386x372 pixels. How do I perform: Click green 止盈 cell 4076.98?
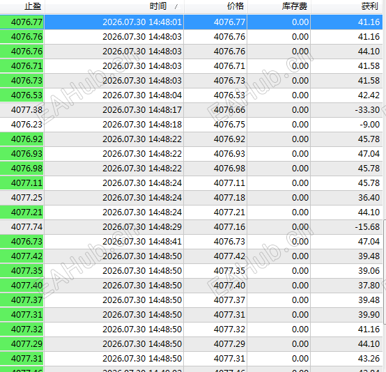pos(22,169)
